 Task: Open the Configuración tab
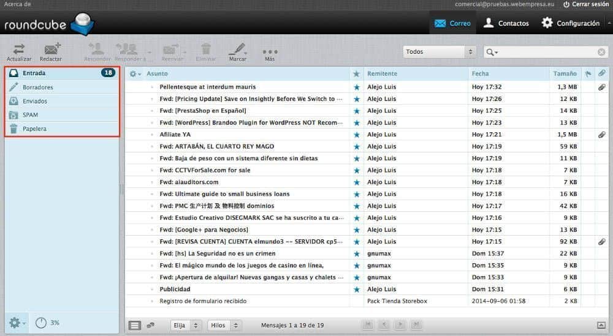pyautogui.click(x=570, y=23)
